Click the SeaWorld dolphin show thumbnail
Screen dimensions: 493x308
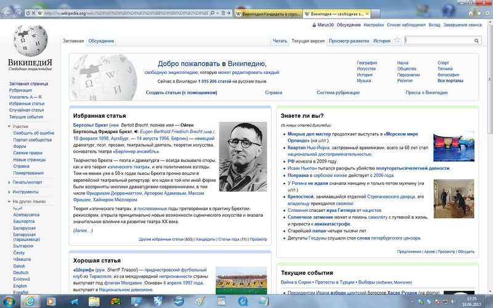[x=454, y=146]
